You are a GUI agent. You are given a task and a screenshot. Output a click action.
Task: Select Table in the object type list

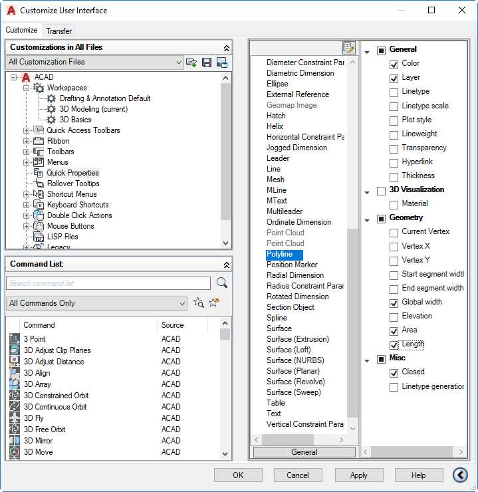(276, 403)
